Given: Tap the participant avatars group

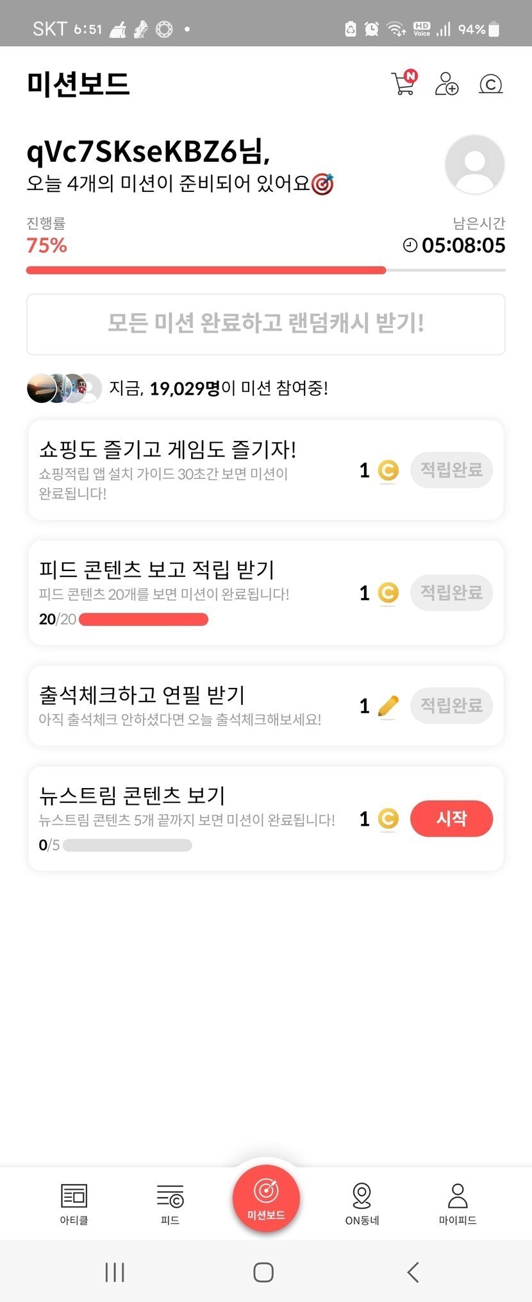Looking at the screenshot, I should click(x=64, y=388).
